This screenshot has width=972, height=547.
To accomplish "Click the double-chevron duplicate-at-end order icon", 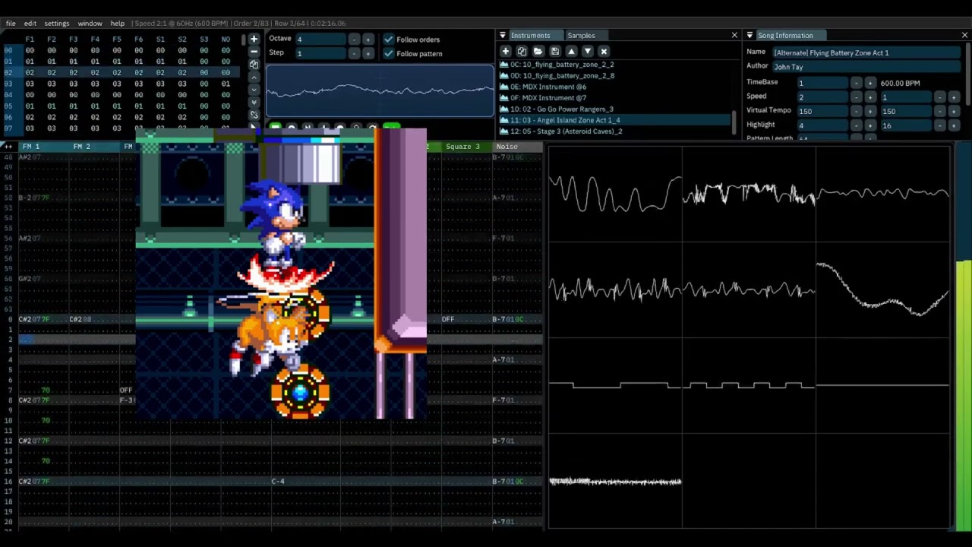I will click(x=254, y=103).
